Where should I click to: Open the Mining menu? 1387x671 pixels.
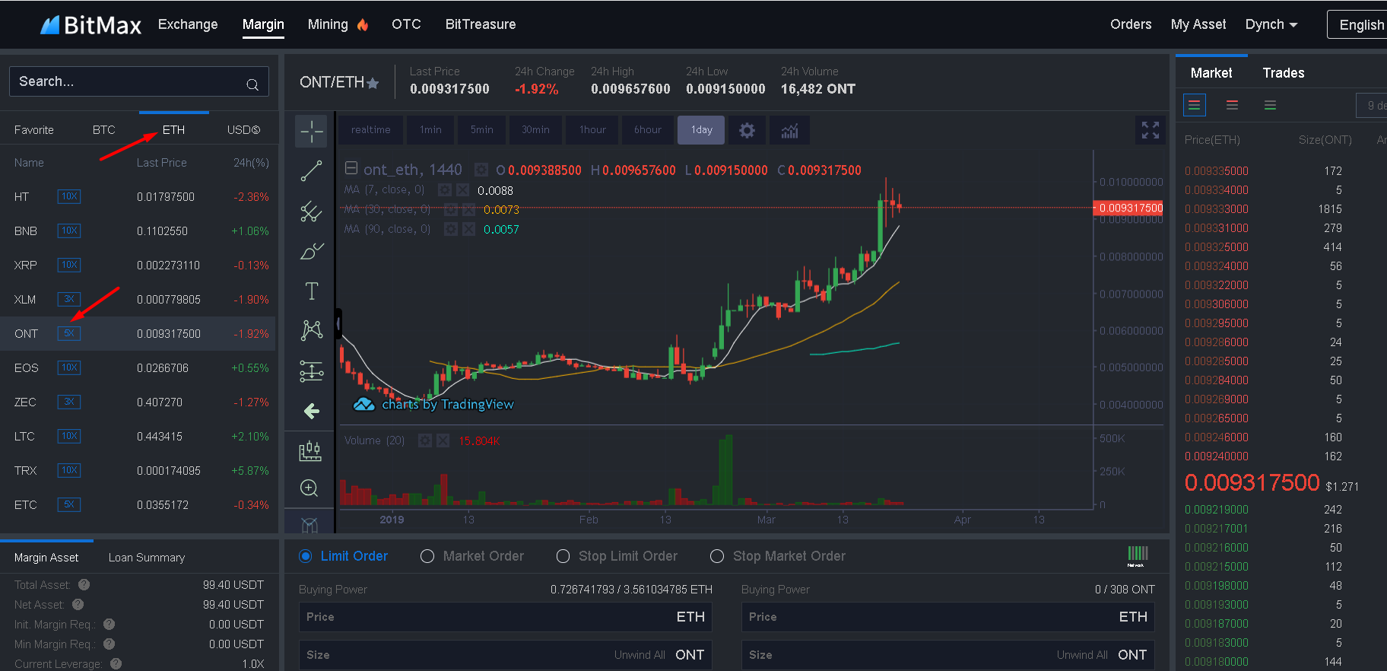[x=338, y=24]
